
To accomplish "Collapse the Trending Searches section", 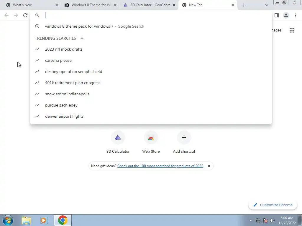I will (x=82, y=38).
